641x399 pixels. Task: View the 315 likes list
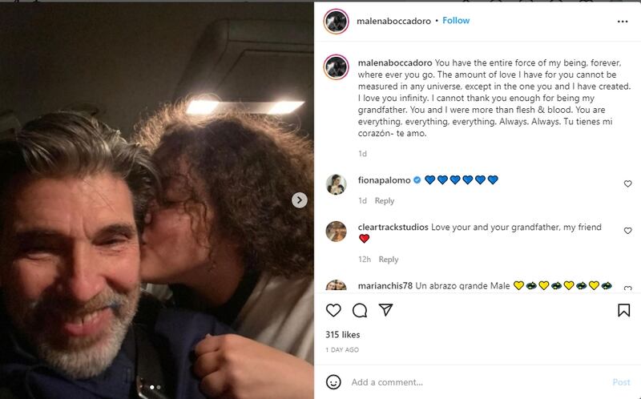point(342,334)
